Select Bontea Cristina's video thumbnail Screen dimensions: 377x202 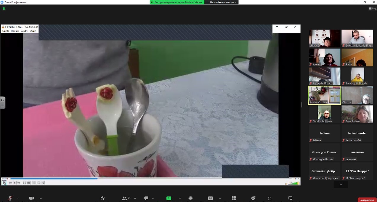[x=324, y=95]
